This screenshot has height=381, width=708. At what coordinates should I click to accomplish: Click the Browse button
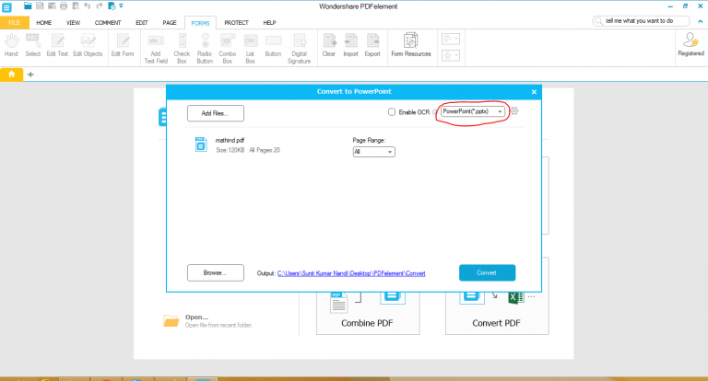coord(216,272)
